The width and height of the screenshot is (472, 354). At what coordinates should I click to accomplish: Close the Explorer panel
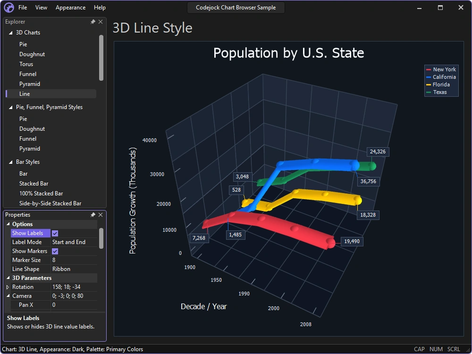101,22
